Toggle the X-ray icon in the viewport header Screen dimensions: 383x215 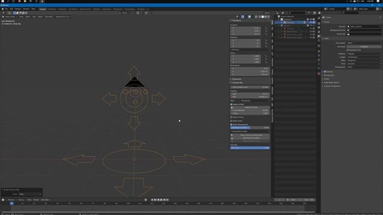coord(256,17)
